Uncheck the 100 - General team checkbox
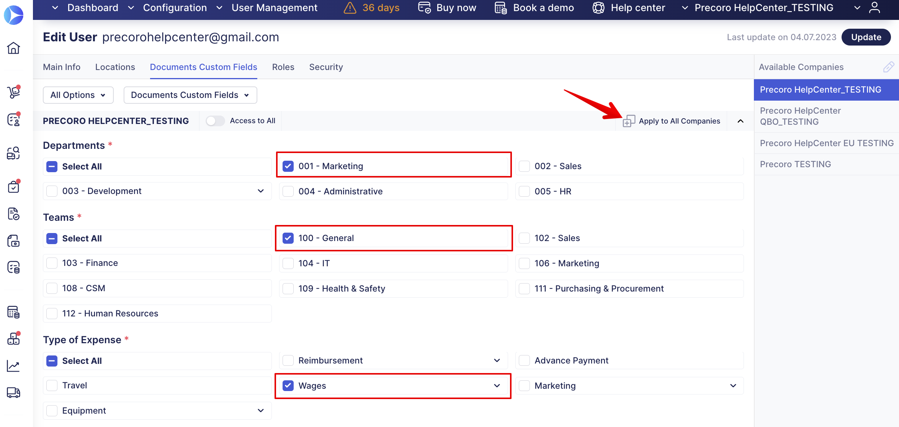 [288, 238]
